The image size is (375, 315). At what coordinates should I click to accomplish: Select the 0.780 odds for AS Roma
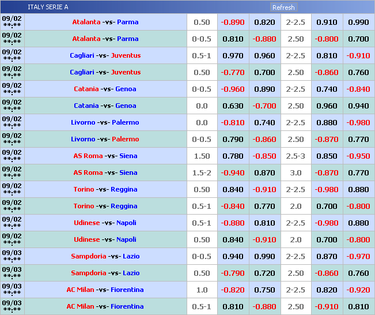click(x=233, y=156)
